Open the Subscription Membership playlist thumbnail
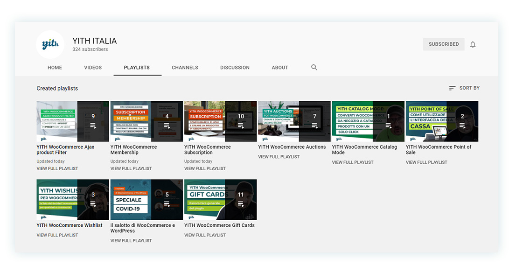Screen dimensions: 516x279 tap(146, 121)
